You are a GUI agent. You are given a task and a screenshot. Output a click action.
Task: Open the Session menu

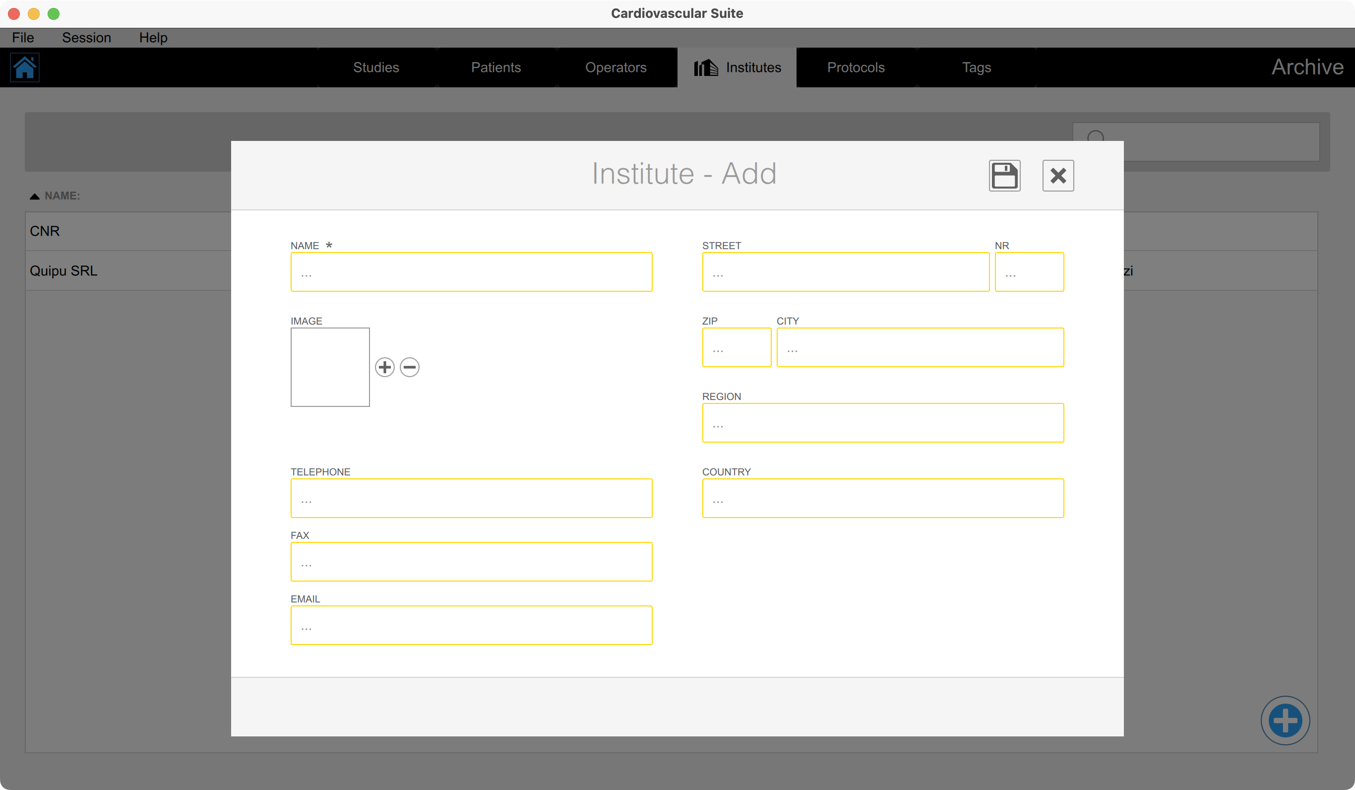click(86, 38)
